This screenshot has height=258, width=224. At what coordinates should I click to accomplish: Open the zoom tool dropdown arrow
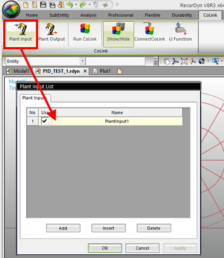pyautogui.click(x=222, y=61)
